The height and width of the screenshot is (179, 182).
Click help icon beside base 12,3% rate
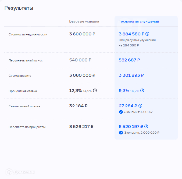95,90
